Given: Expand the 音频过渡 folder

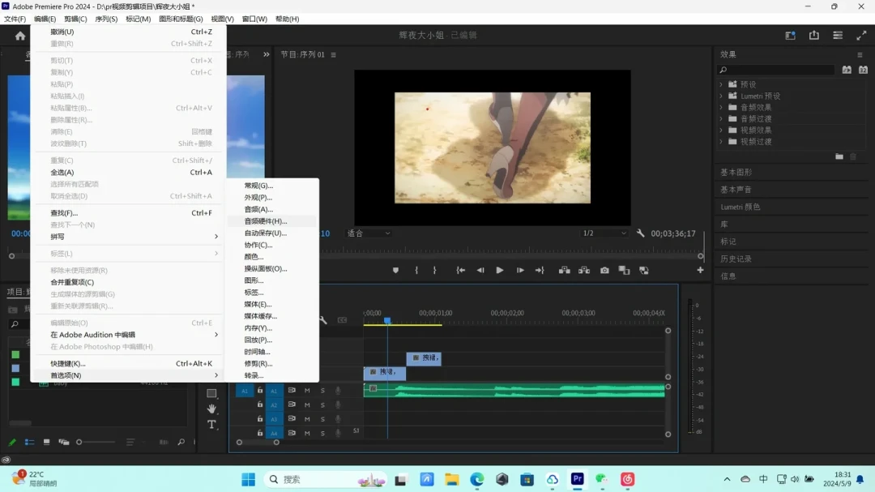Looking at the screenshot, I should (x=721, y=118).
